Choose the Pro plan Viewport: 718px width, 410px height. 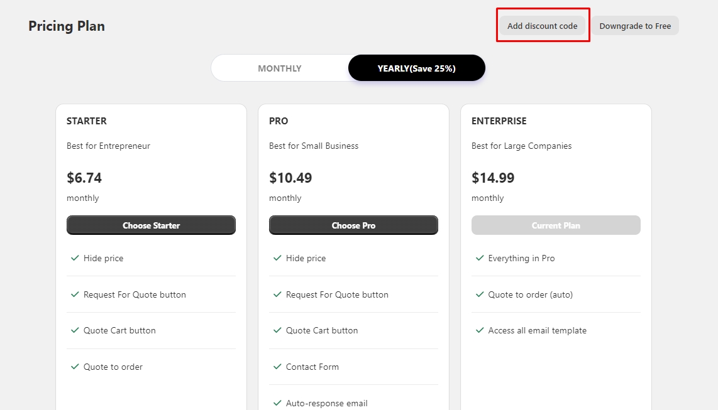coord(353,225)
